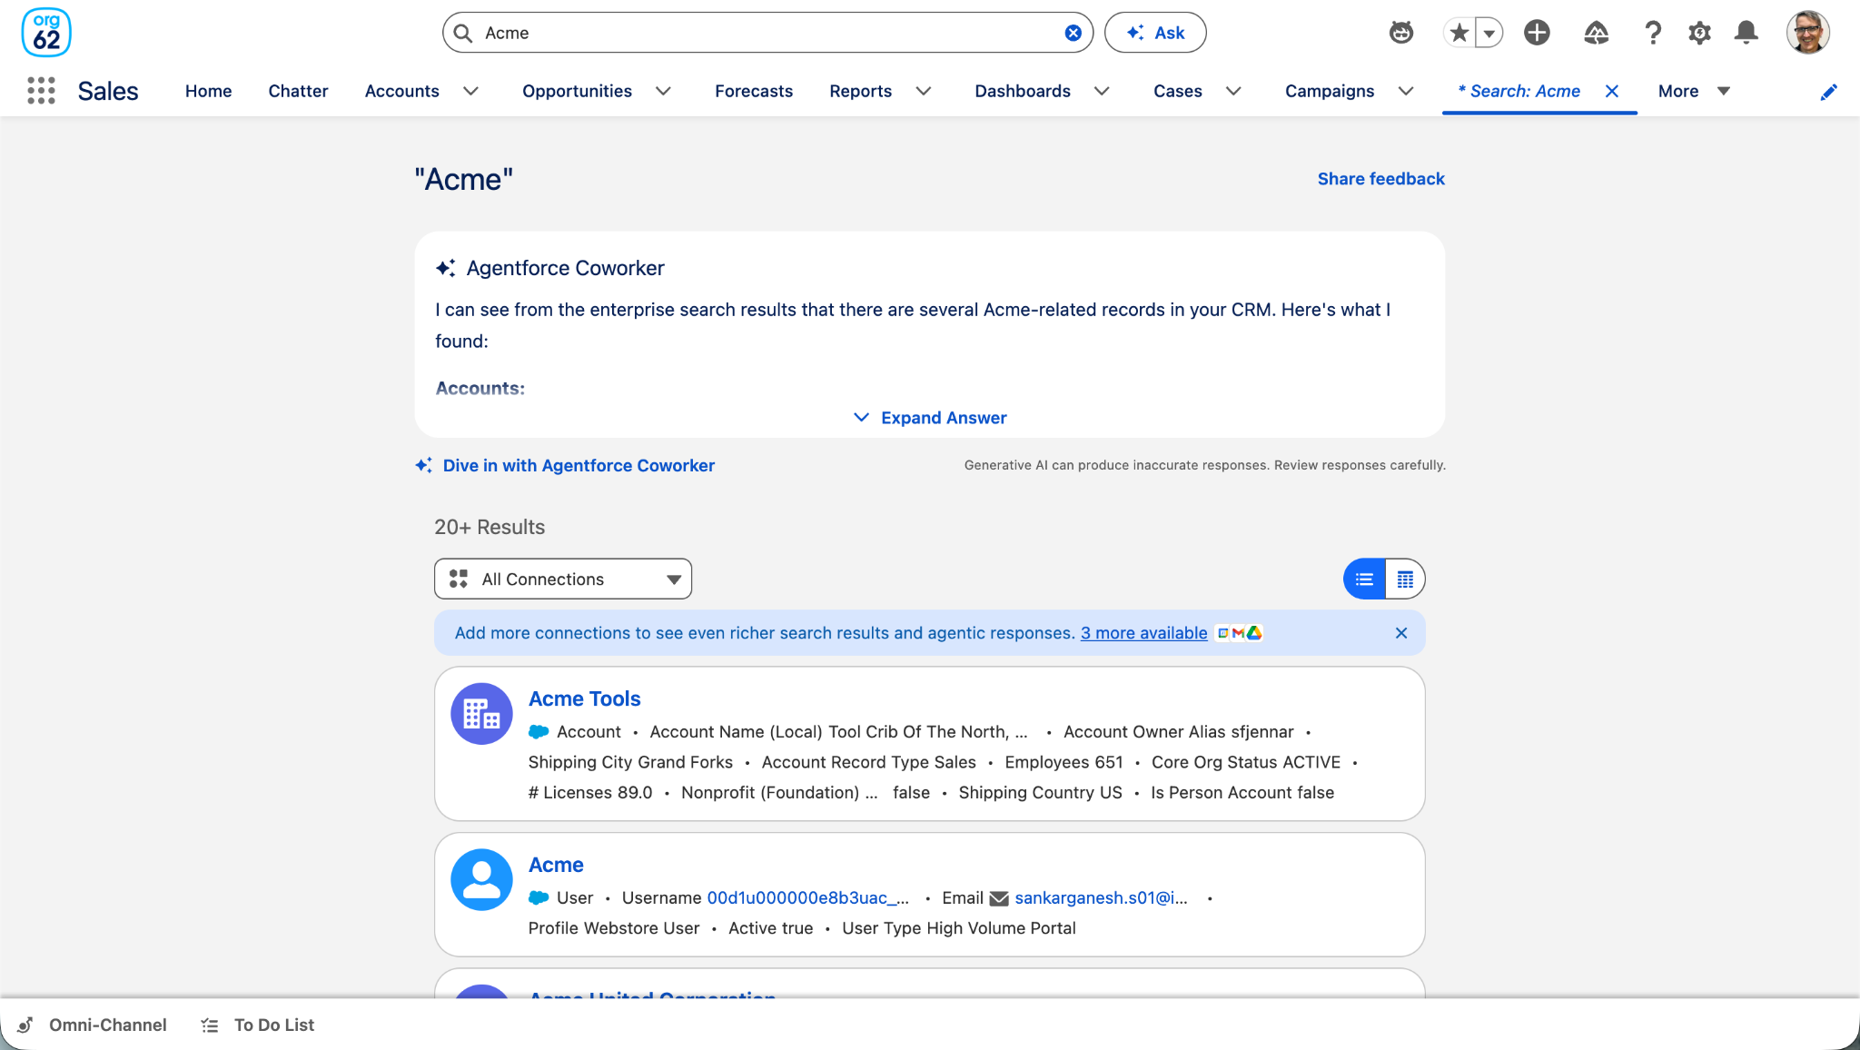Click the 'Profile Webstore User' text
The height and width of the screenshot is (1050, 1860).
tap(614, 928)
